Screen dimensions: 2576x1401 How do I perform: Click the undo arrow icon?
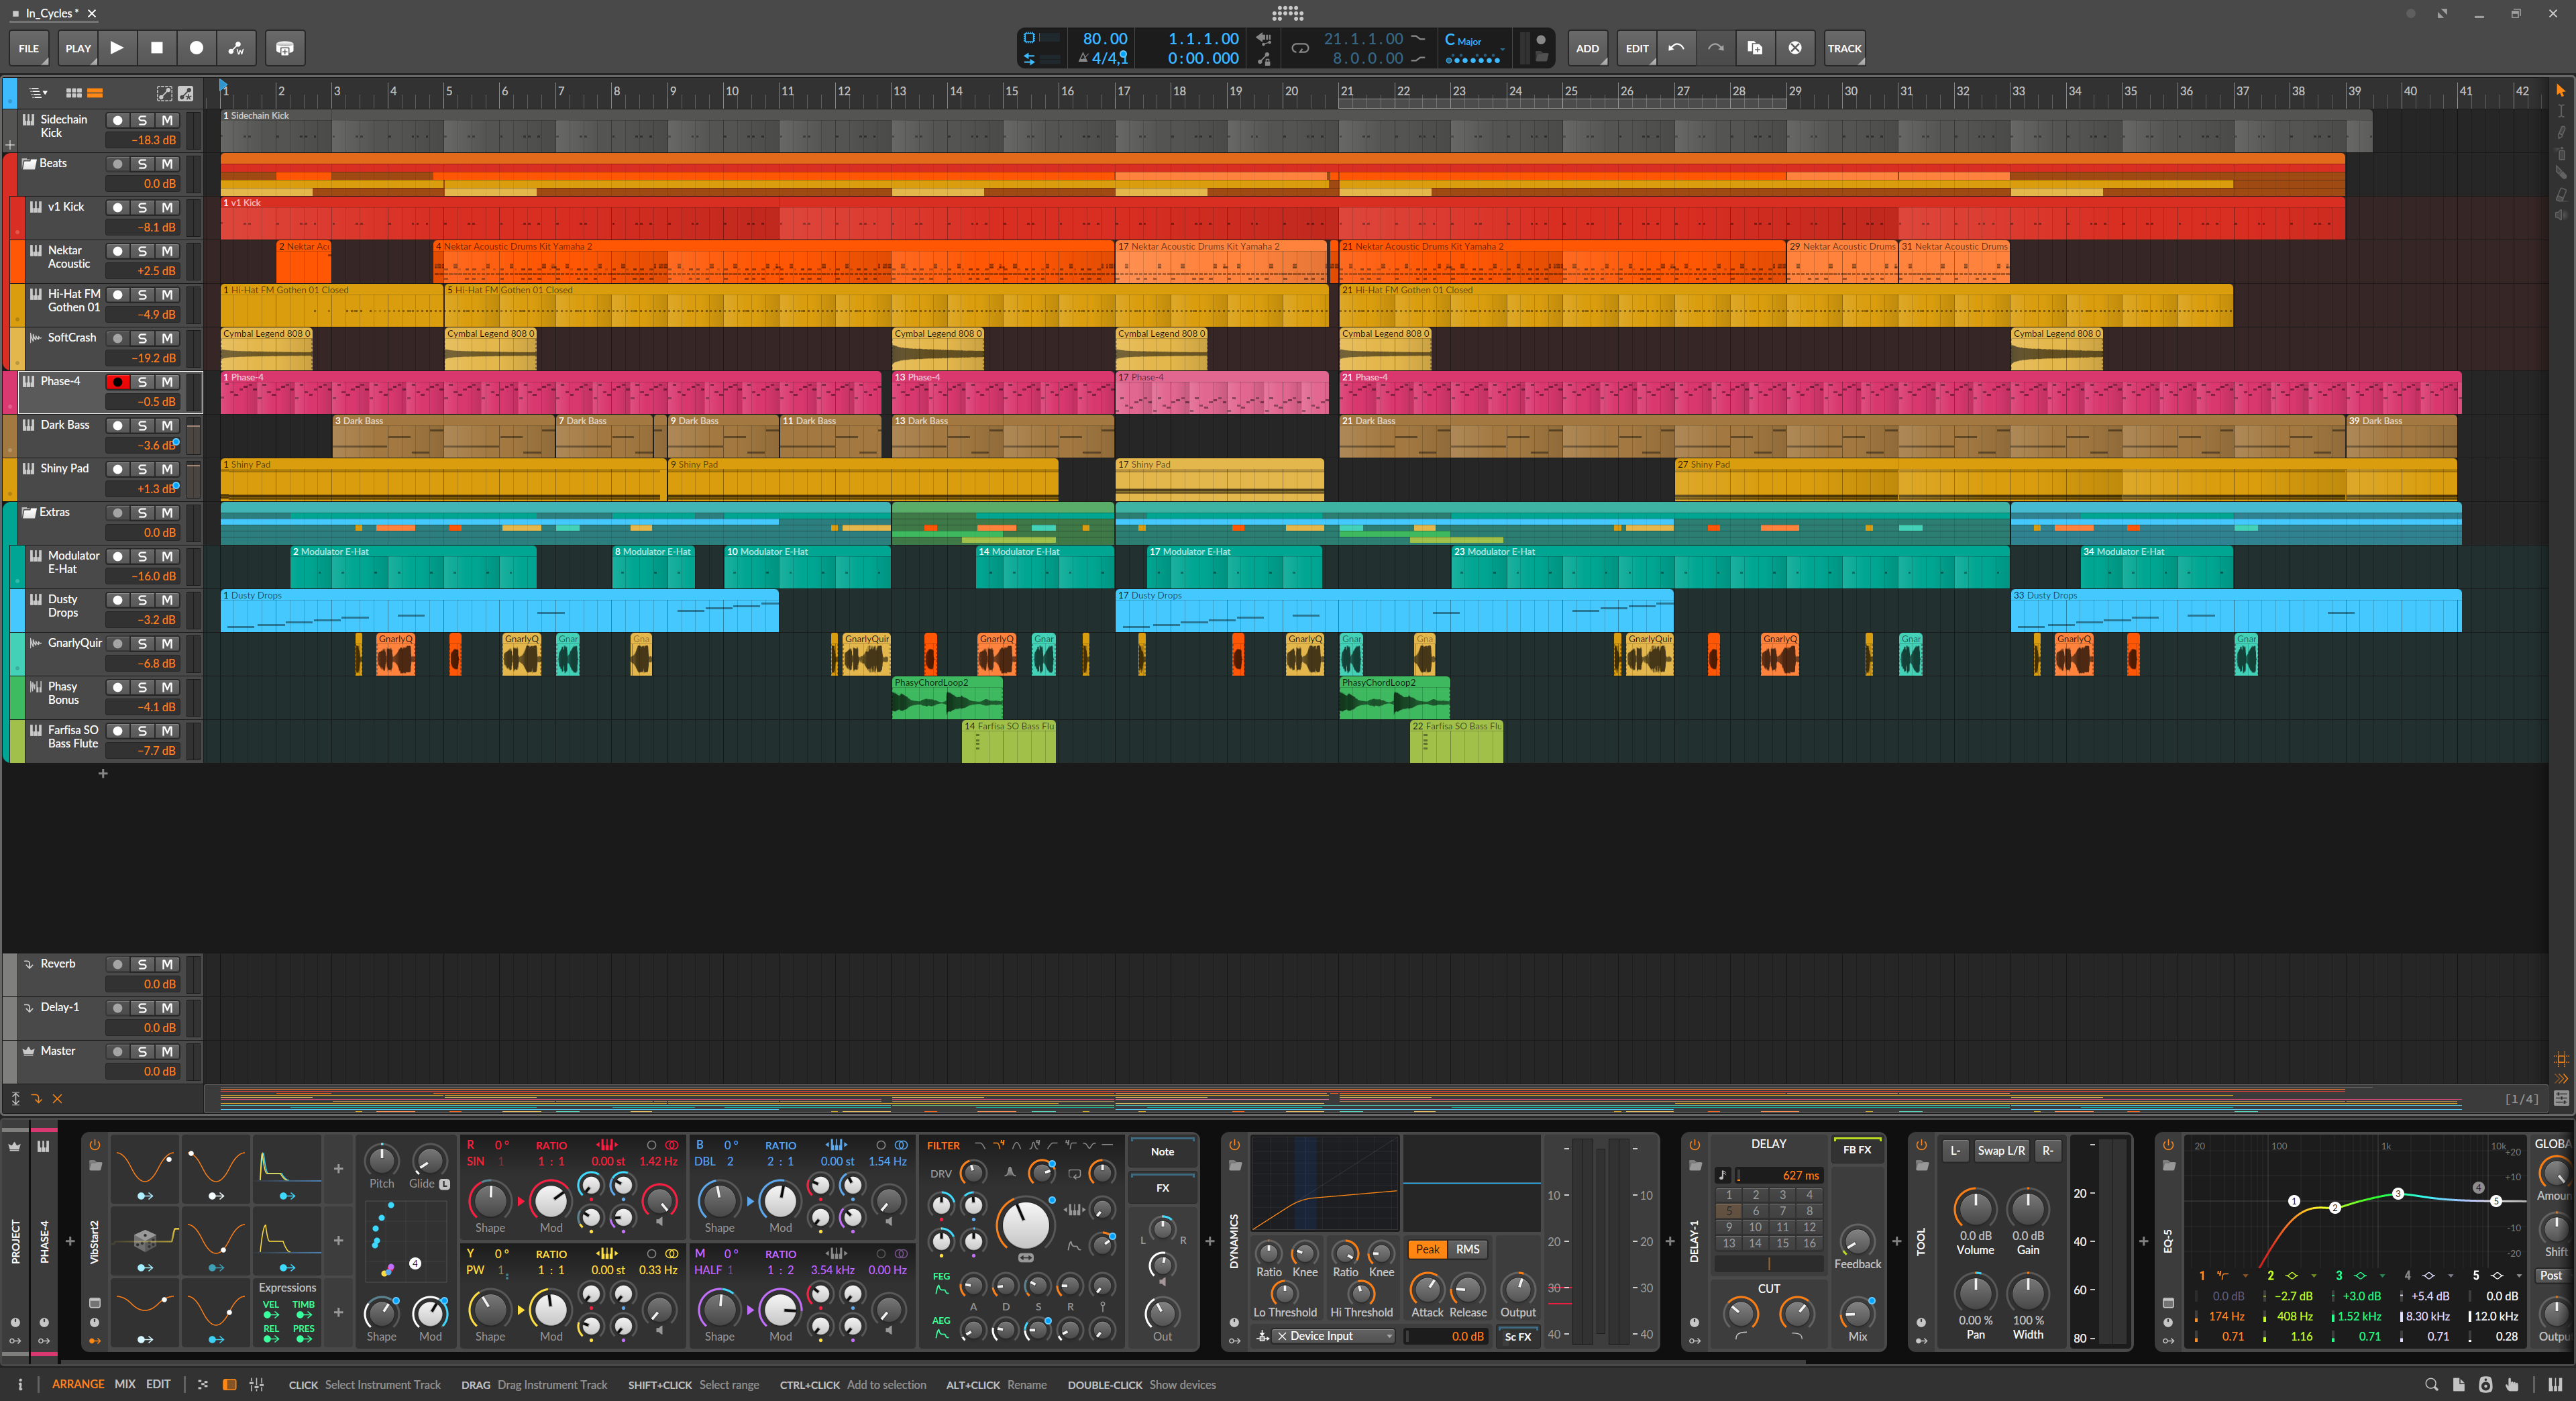click(1677, 47)
